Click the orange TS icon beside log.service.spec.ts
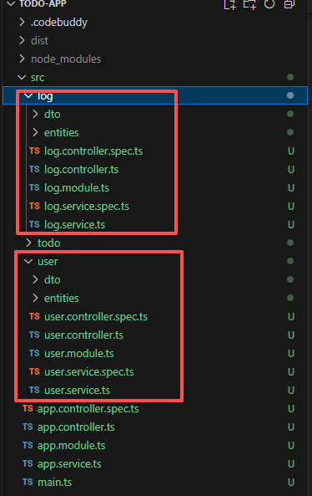Image resolution: width=312 pixels, height=496 pixels. (34, 206)
